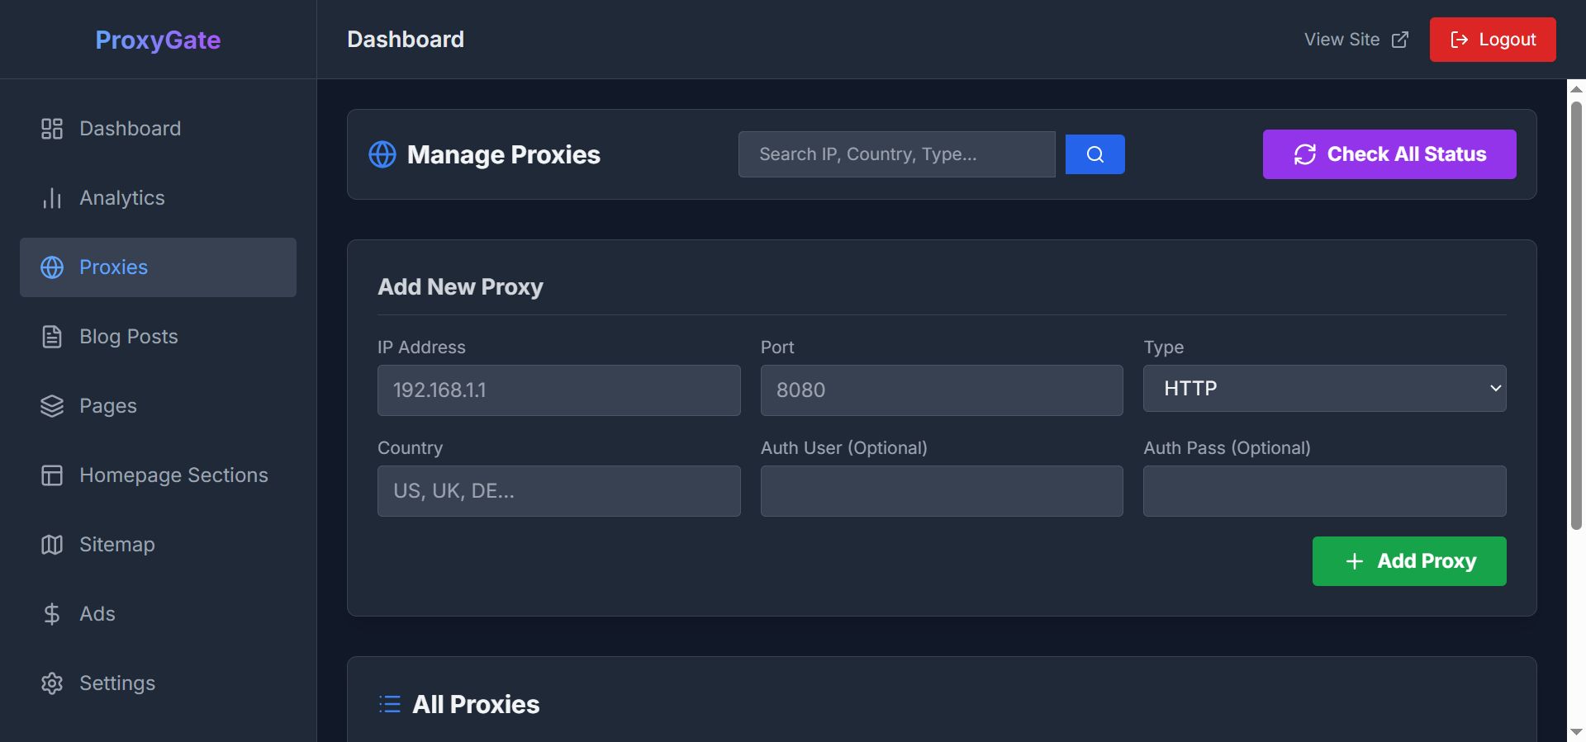Image resolution: width=1586 pixels, height=742 pixels.
Task: Open the Proxies menu item
Action: 158,267
